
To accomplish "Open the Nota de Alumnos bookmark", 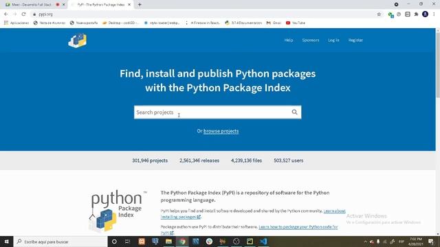I will (49, 23).
